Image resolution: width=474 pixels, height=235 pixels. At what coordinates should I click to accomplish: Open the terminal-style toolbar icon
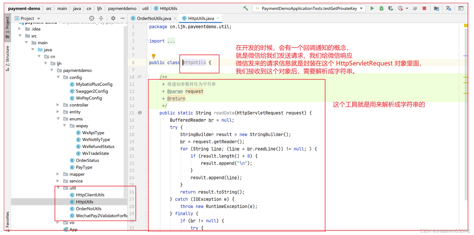pos(461,8)
